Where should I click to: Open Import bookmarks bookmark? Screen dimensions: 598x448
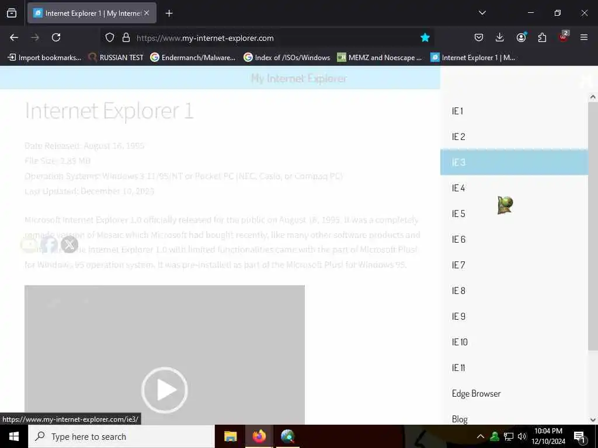[44, 58]
